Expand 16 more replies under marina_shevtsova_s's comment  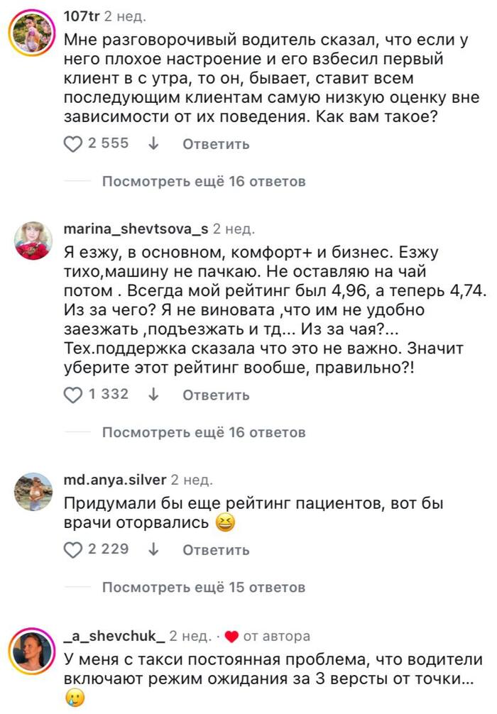coord(204,432)
